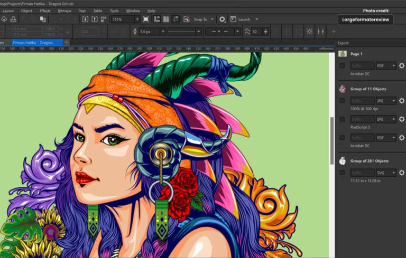Open settings gear for SVG export row
The image size is (406, 258).
[x=402, y=173]
